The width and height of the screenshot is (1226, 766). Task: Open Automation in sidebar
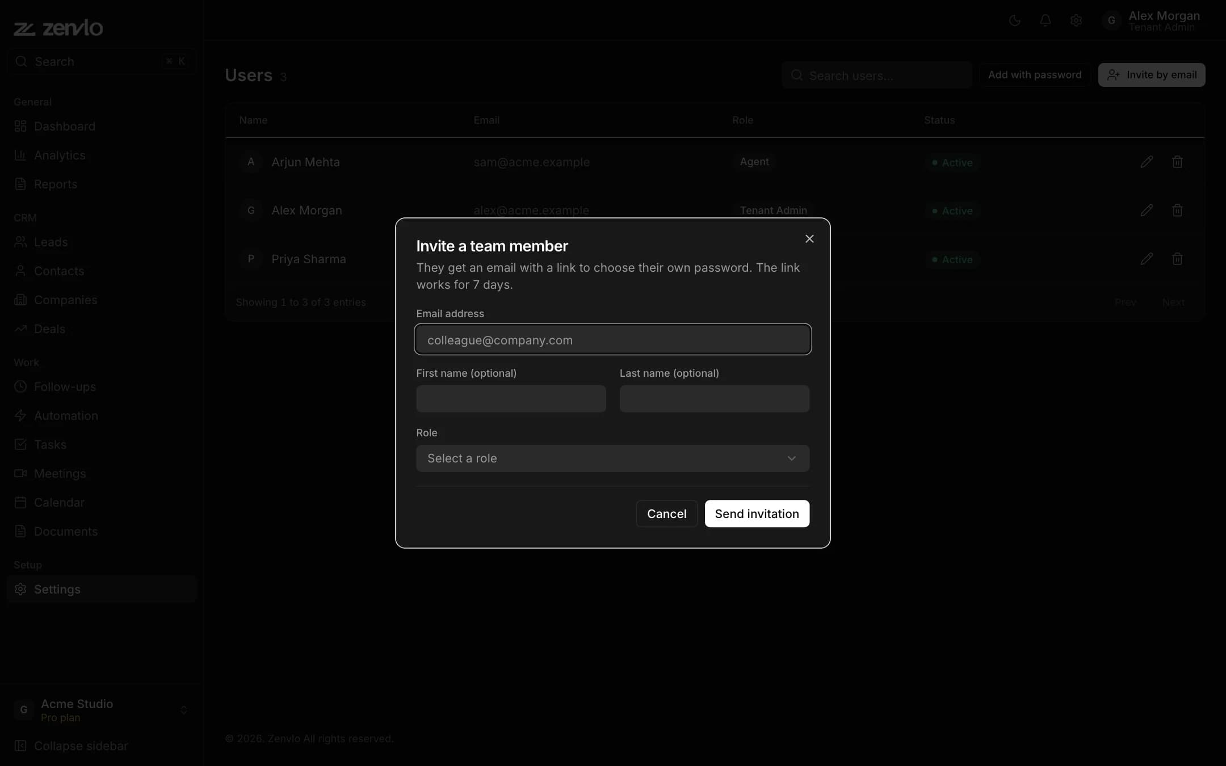click(102, 415)
